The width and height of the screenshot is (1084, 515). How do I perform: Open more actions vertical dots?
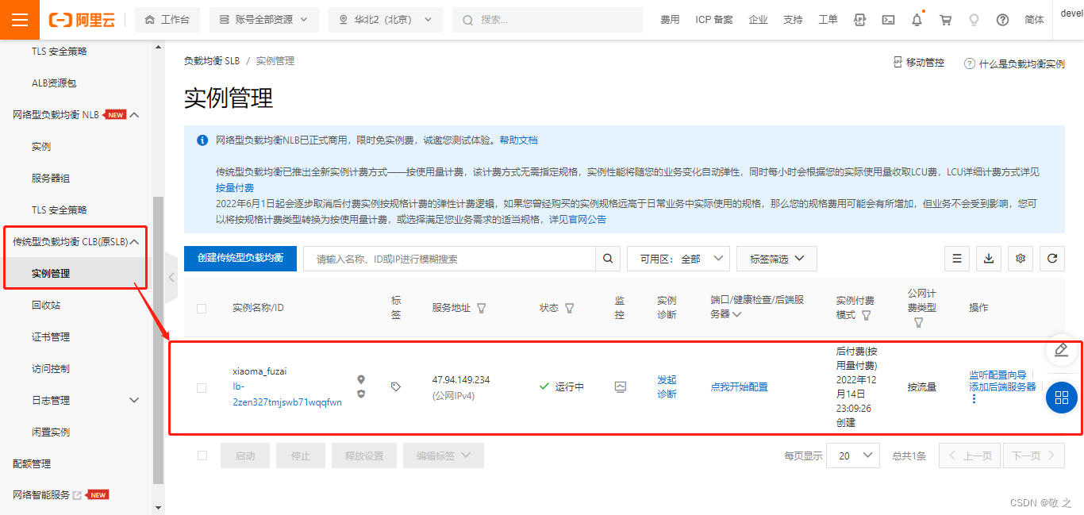click(x=974, y=398)
